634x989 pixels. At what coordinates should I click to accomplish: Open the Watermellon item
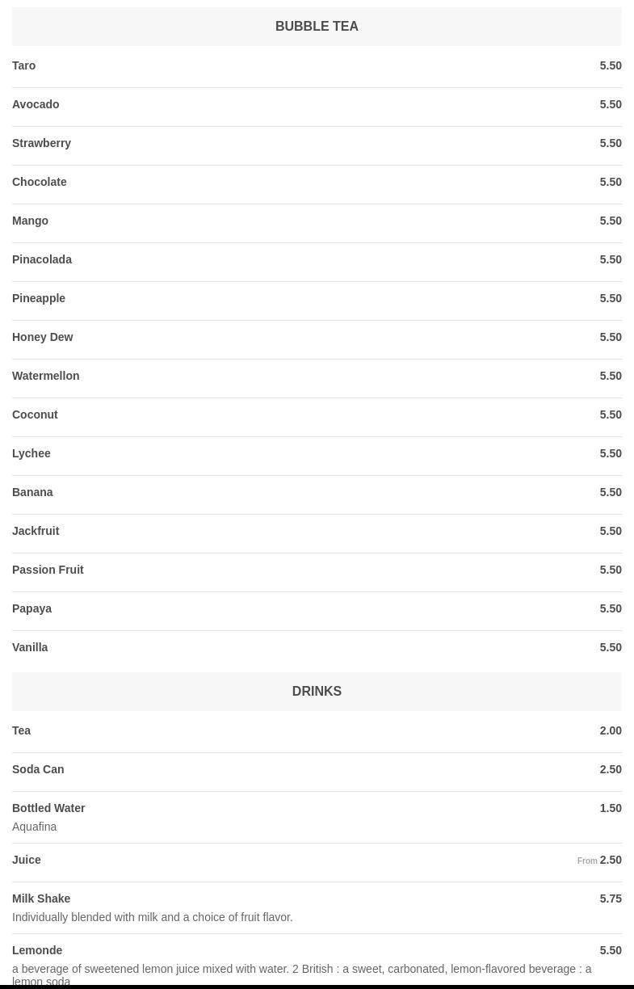coord(317,377)
